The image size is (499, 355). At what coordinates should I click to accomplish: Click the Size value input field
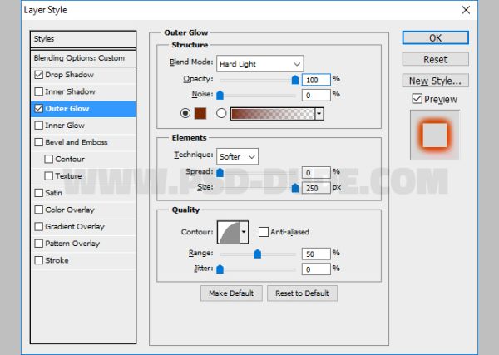pos(316,188)
